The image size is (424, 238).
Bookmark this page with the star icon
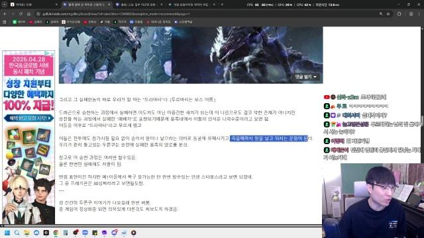point(388,14)
